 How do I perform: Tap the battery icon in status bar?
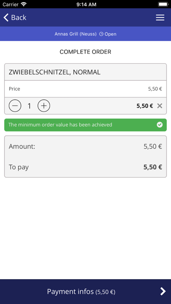[x=163, y=4]
